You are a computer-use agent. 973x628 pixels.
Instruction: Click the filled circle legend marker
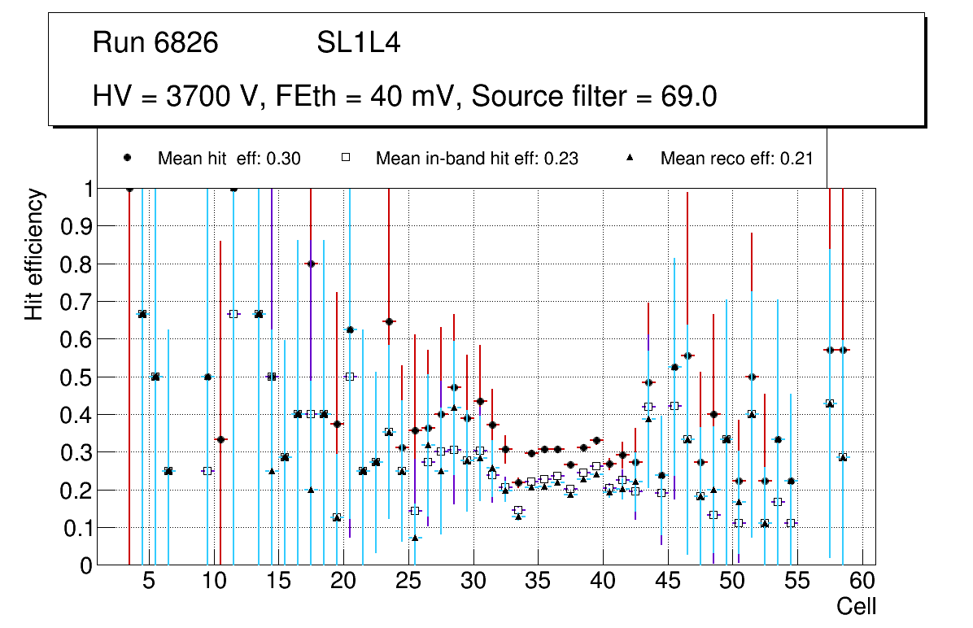[x=127, y=159]
